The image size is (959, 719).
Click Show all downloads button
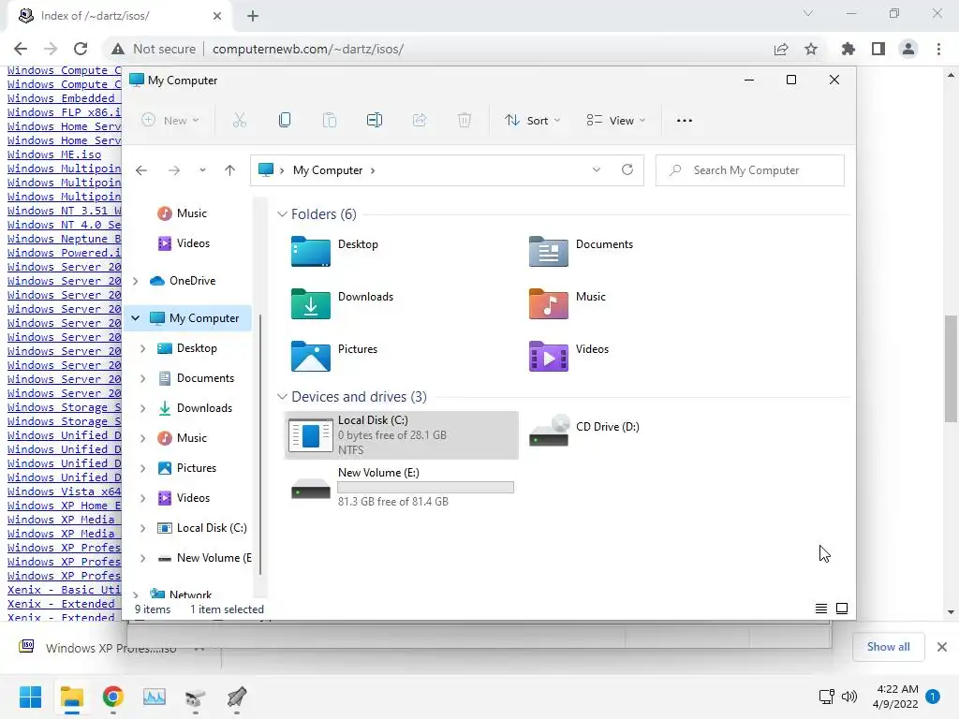coord(888,647)
